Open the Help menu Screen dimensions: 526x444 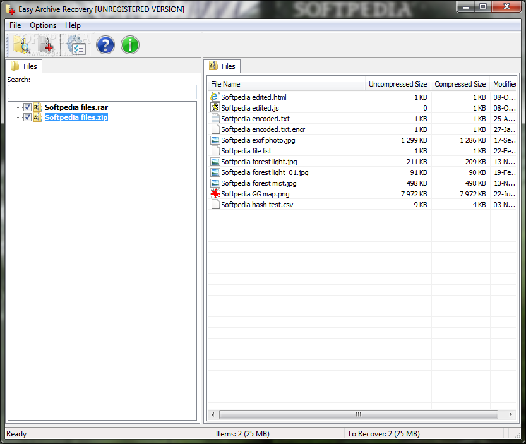pyautogui.click(x=73, y=25)
